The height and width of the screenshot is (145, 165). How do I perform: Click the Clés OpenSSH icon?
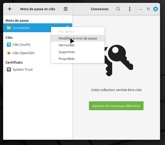tap(9, 53)
